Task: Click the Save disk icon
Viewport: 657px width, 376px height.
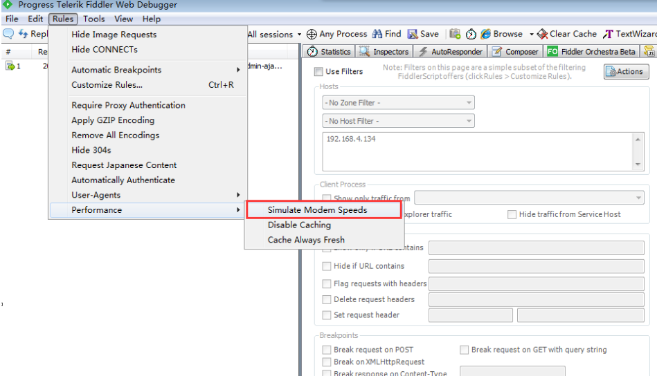Action: 413,34
